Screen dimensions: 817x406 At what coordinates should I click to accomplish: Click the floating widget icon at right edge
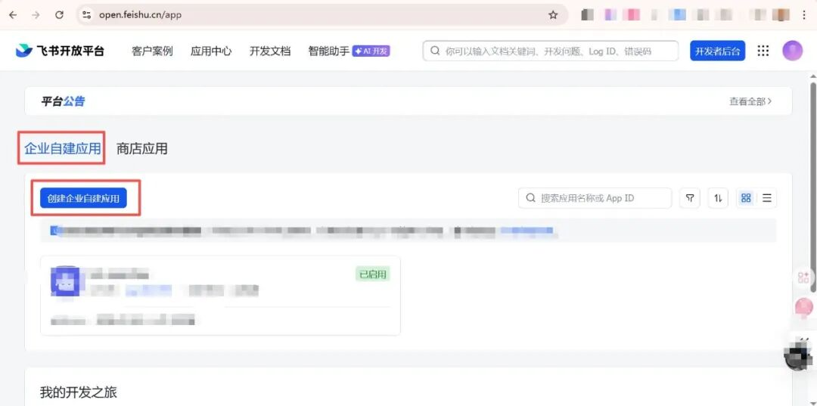[804, 277]
